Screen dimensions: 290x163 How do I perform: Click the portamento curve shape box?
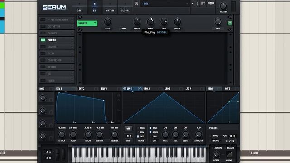229,154
